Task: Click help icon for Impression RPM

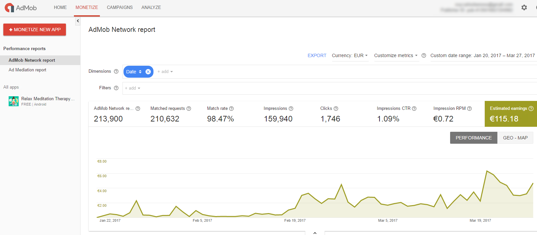Action: tap(469, 109)
